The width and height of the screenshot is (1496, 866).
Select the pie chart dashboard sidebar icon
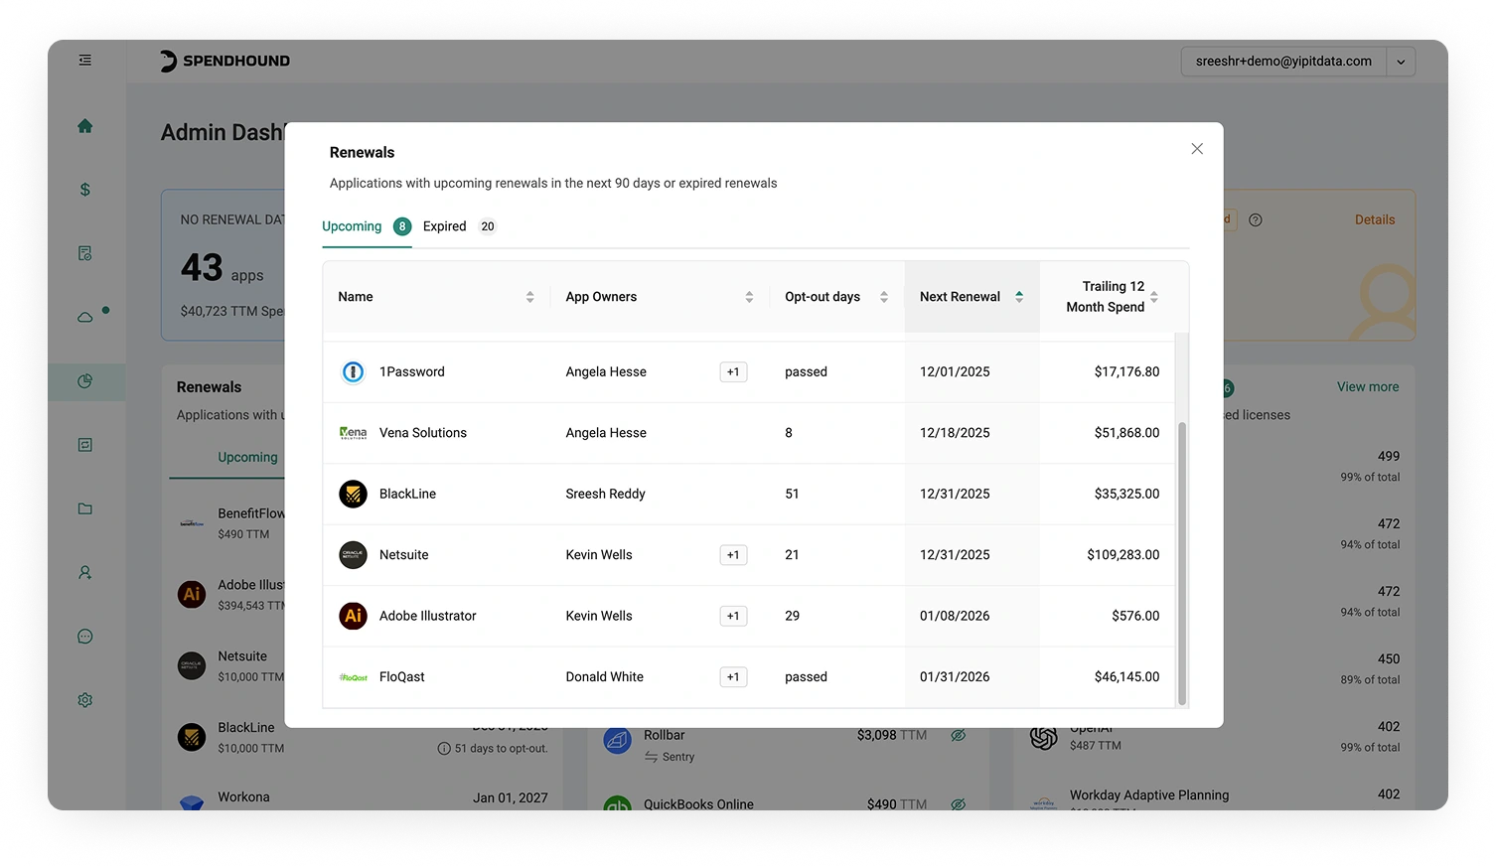click(85, 381)
